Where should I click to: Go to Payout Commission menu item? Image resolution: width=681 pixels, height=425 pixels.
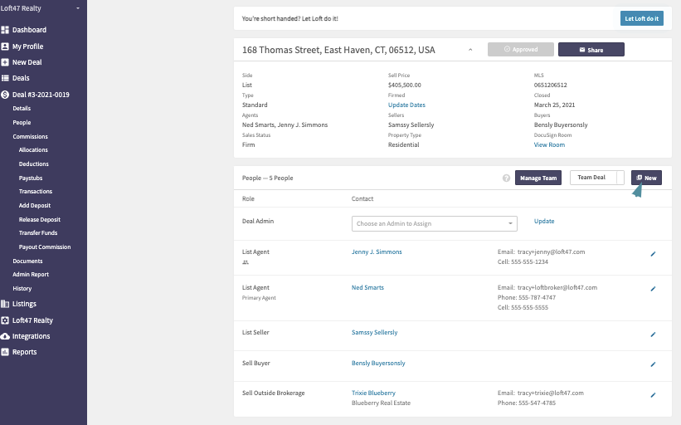45,247
